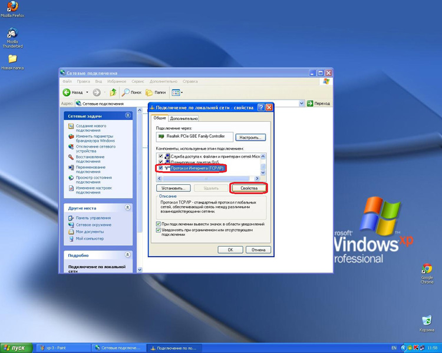Click the Свойства button
Viewport: 442px width, 353px height.
(249, 188)
